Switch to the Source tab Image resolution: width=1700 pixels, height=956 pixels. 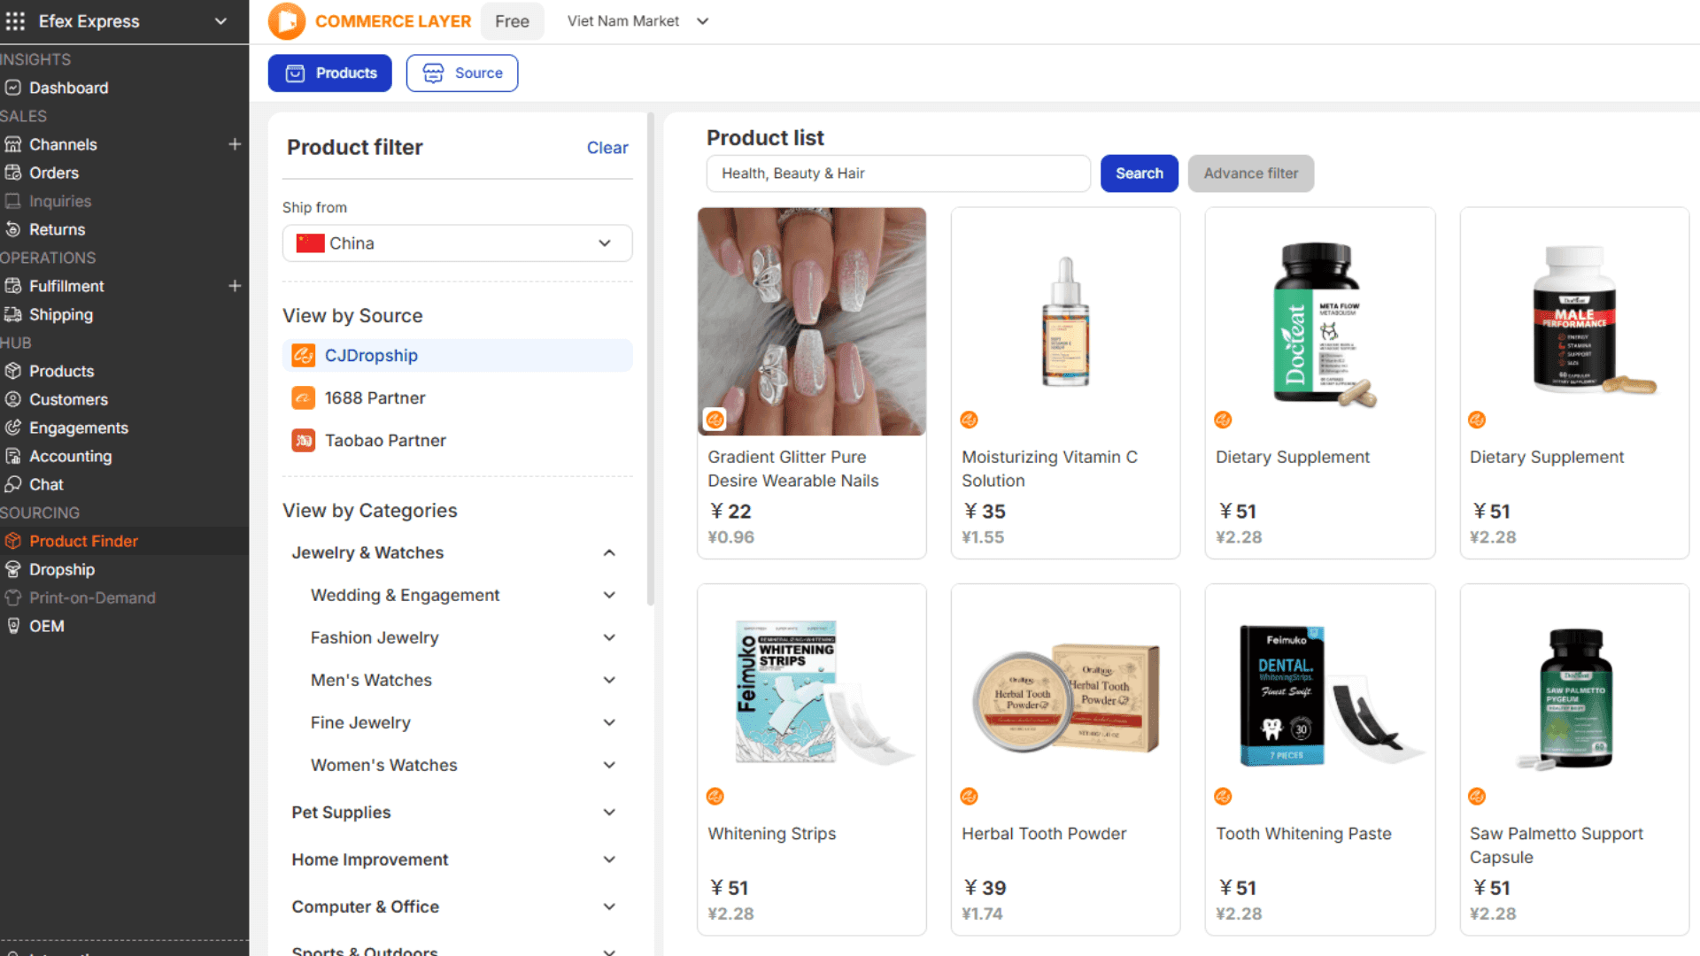tap(462, 73)
